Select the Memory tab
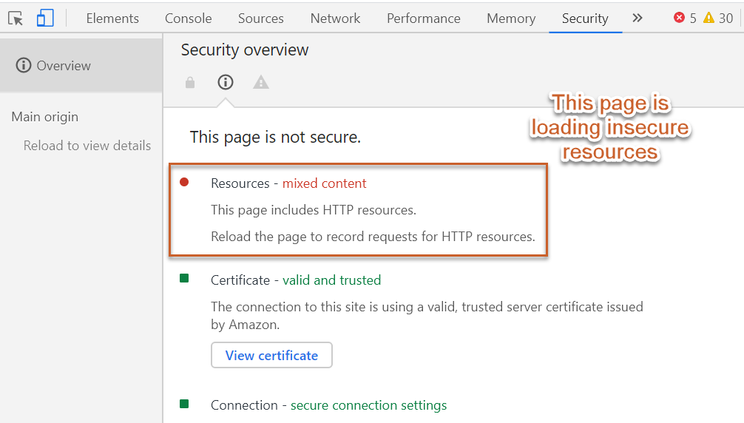This screenshot has height=423, width=744. coord(511,18)
